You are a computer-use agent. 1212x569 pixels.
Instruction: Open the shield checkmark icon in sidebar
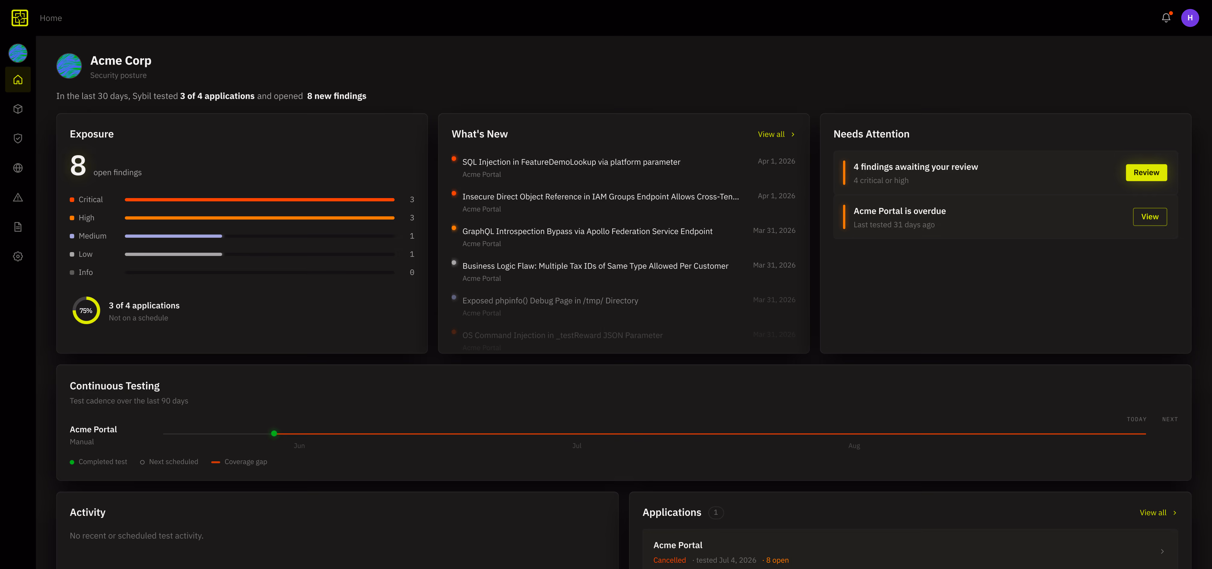click(x=18, y=138)
